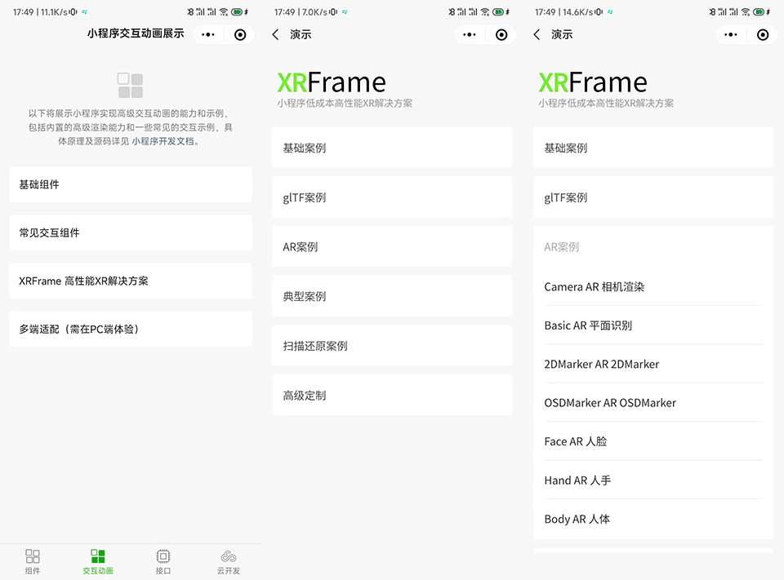This screenshot has width=784, height=580.
Task: Tap the close target icon on the middle screen
Action: point(501,34)
